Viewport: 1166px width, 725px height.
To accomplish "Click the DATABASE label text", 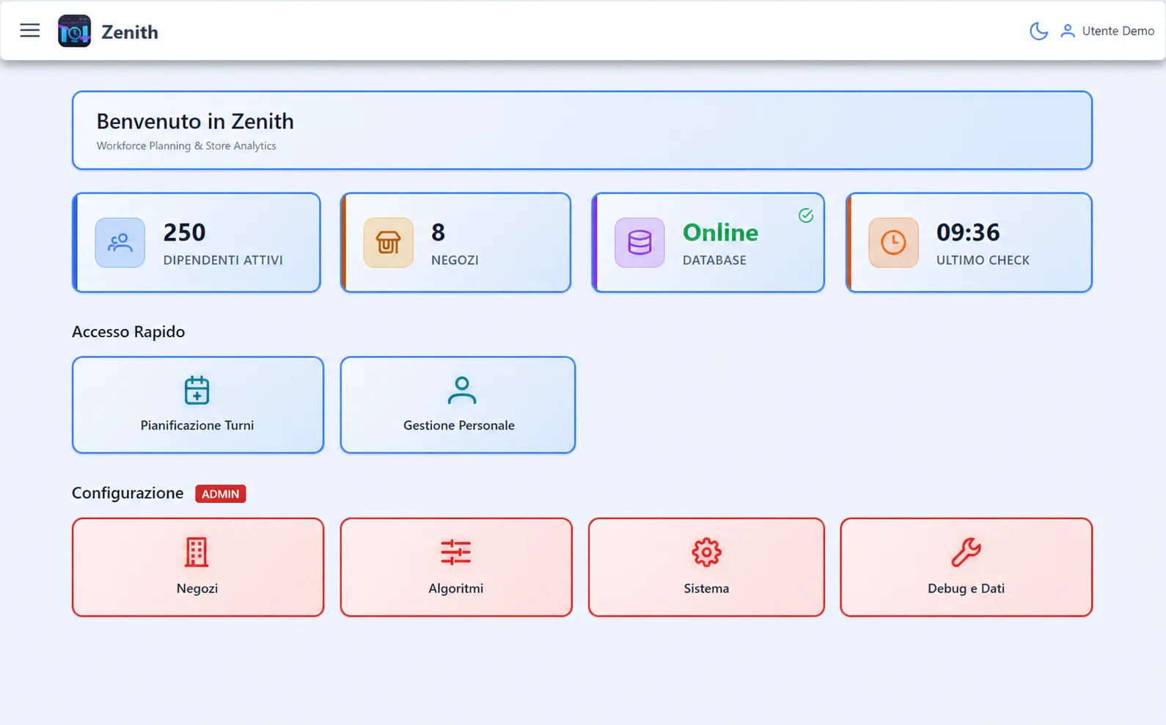I will point(714,260).
